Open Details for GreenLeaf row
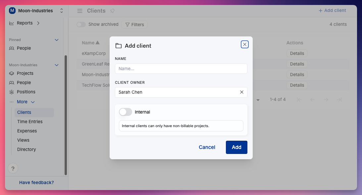Viewport: 362px width, 195px height. click(x=297, y=64)
